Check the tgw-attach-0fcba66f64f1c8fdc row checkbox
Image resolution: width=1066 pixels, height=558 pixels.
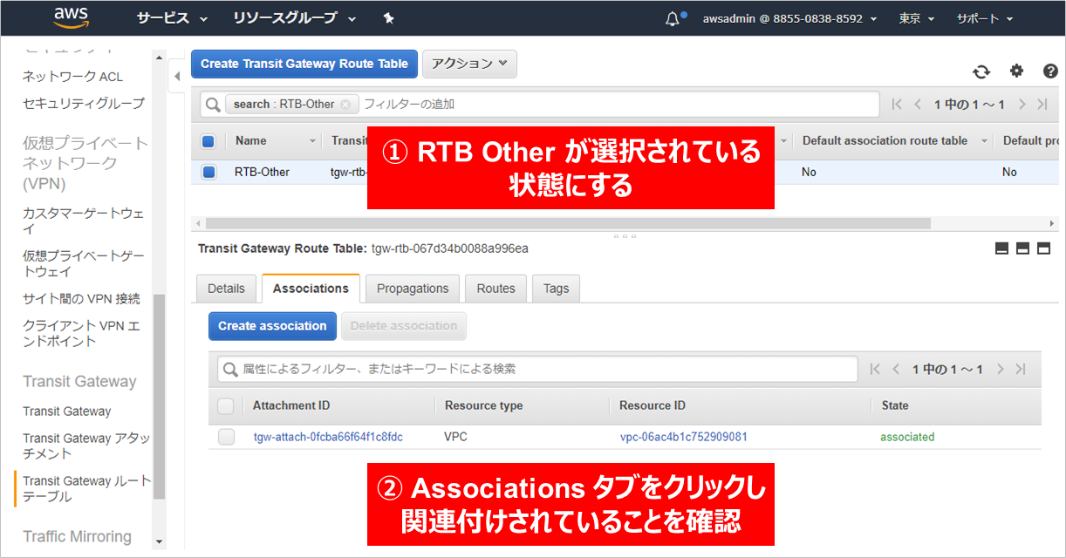point(227,437)
